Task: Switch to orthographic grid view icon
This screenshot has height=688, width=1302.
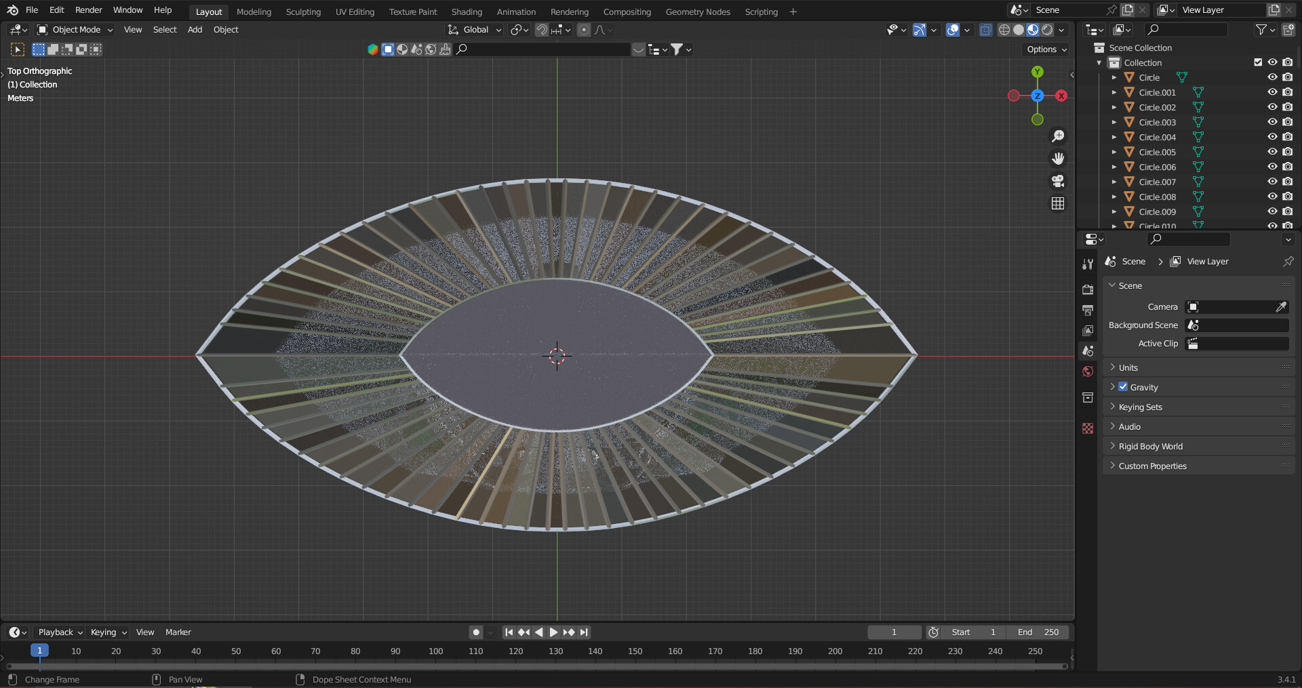Action: [1058, 203]
